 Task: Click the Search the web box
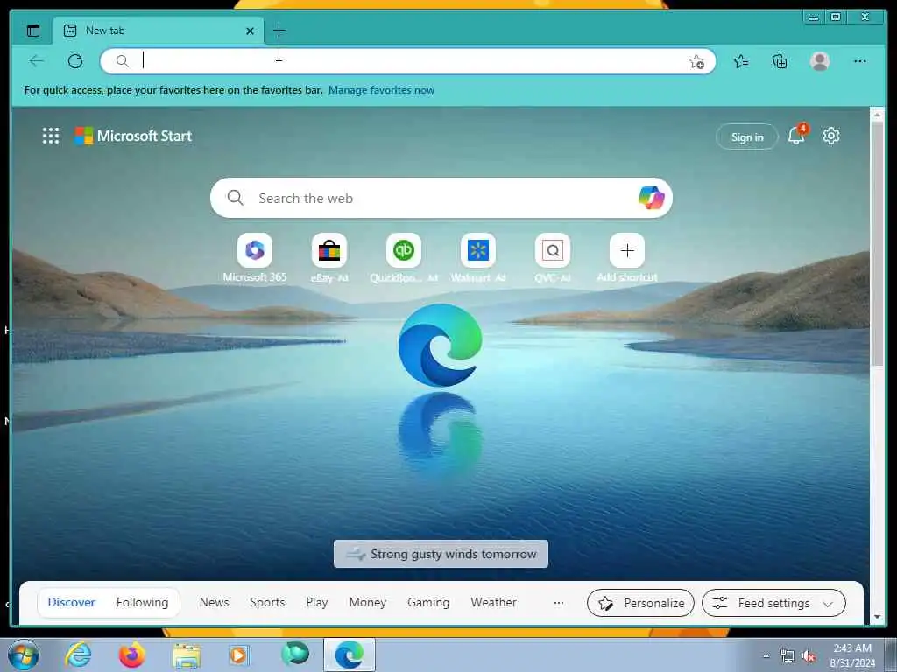[441, 198]
